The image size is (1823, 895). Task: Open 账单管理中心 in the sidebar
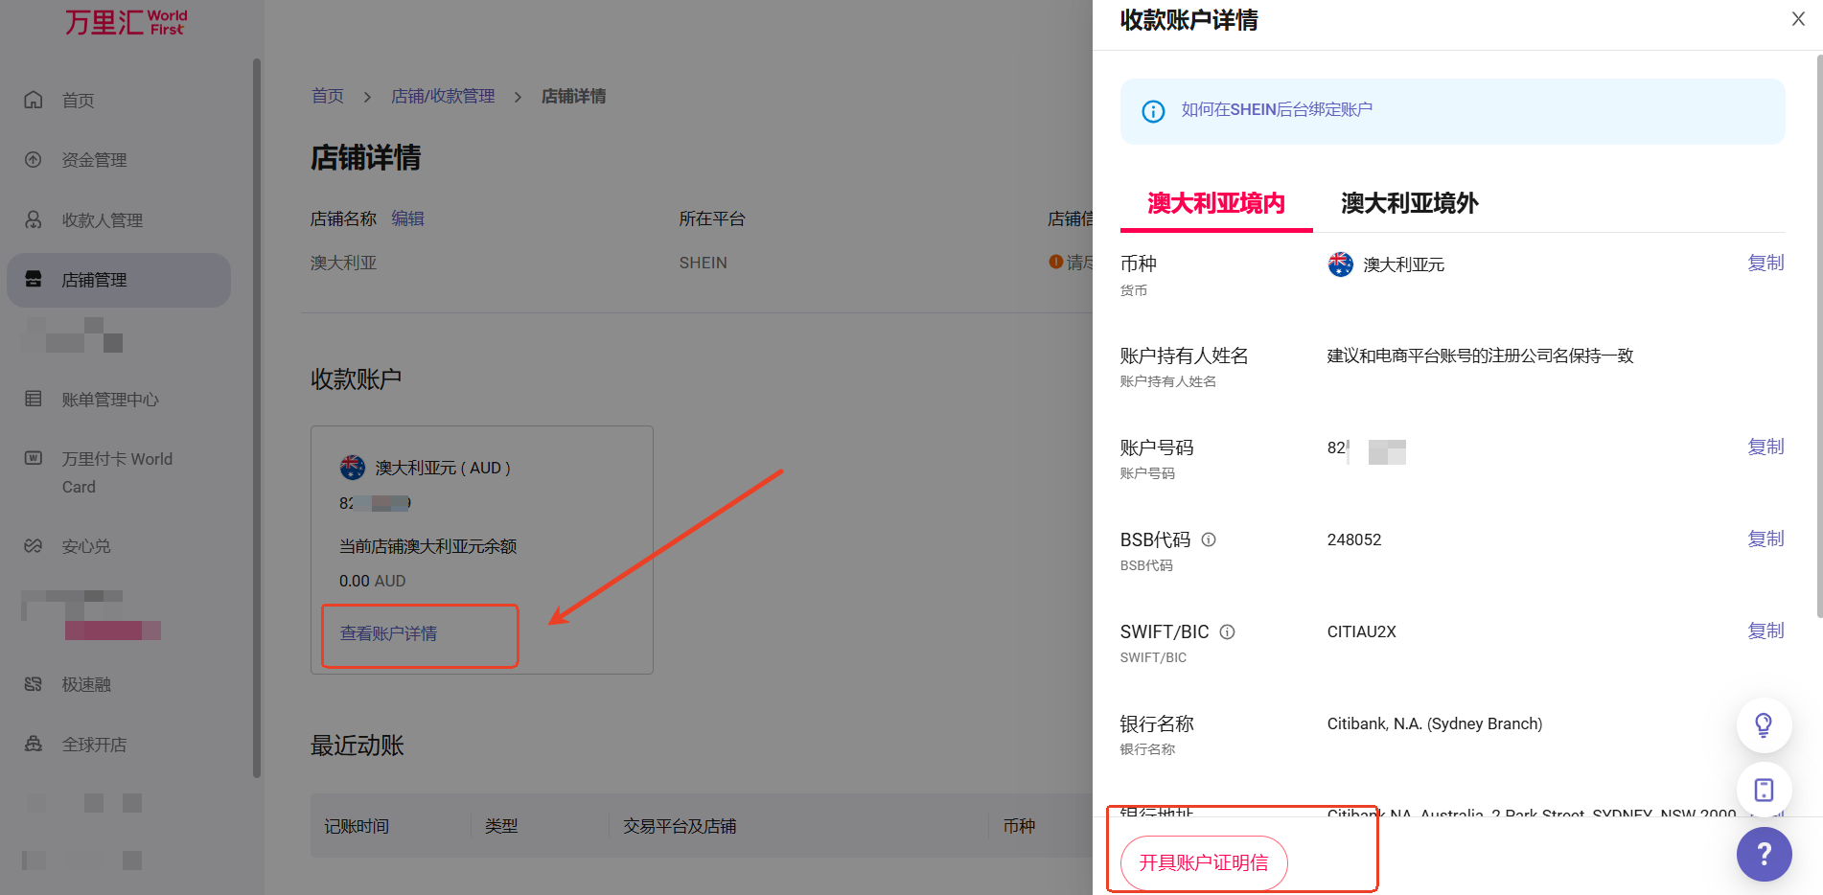(110, 400)
